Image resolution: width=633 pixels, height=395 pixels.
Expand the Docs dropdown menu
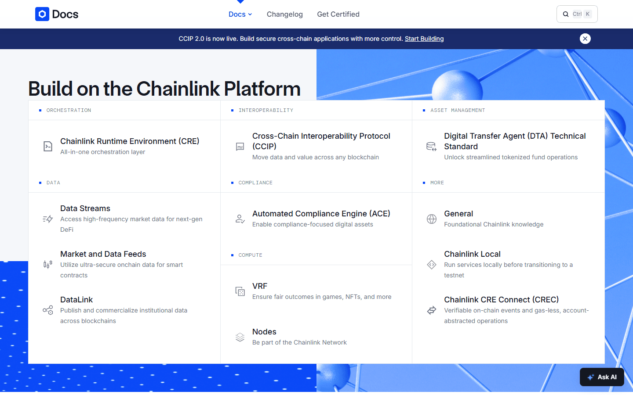point(240,14)
